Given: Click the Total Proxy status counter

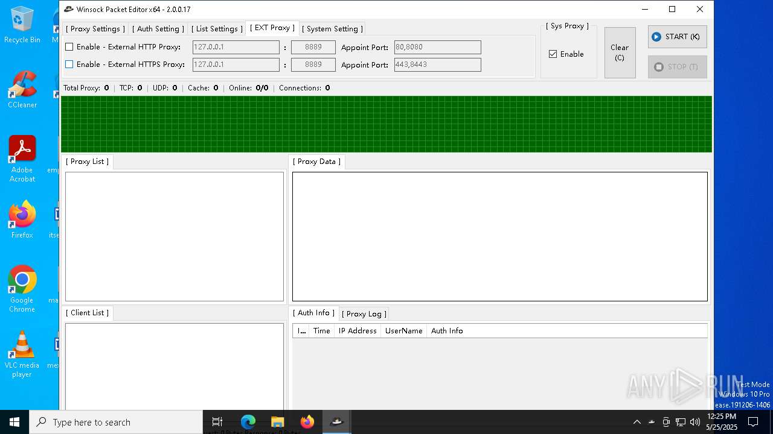Looking at the screenshot, I should click(x=86, y=88).
